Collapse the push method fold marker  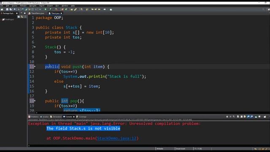tap(35, 66)
